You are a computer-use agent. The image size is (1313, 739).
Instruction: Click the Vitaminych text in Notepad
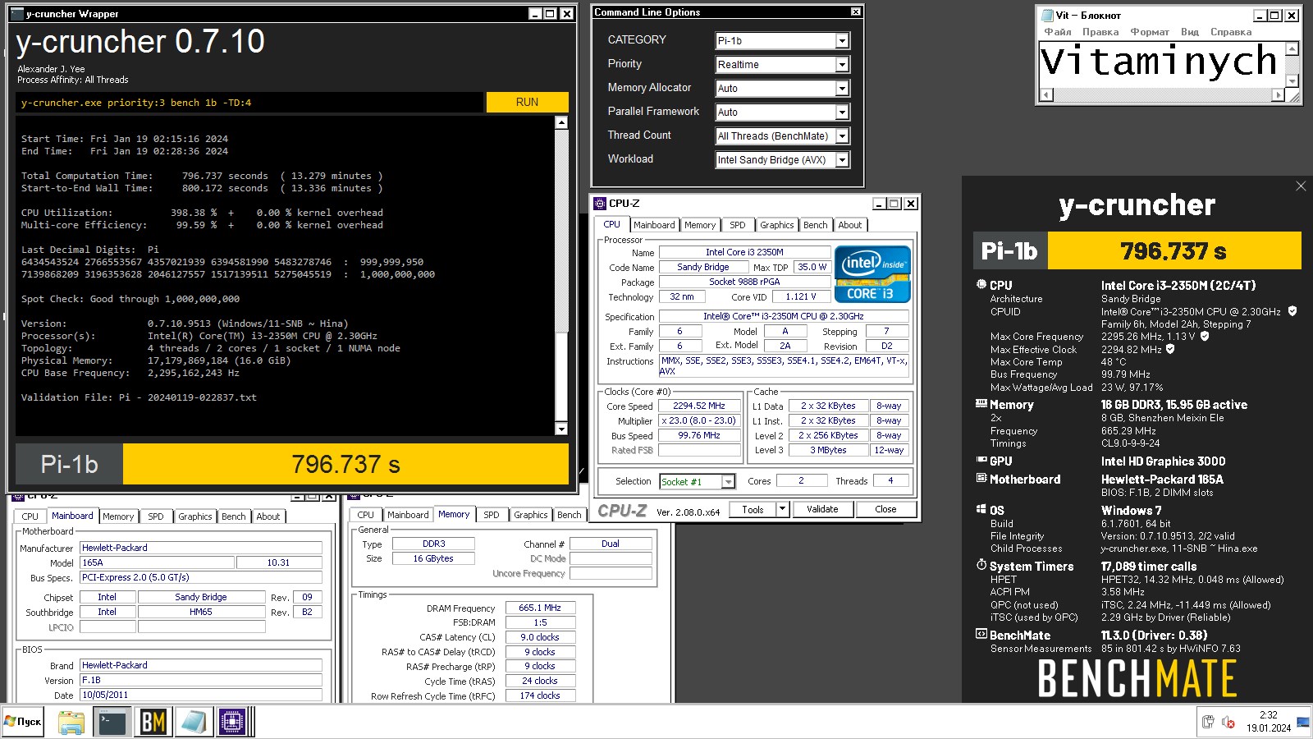1159,62
